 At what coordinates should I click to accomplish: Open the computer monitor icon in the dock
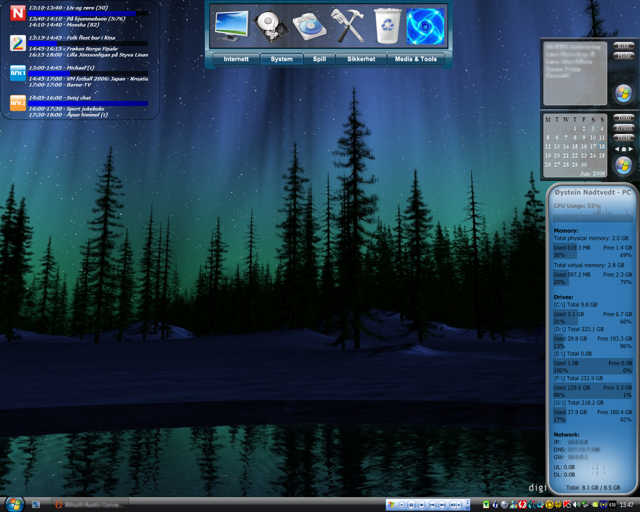pyautogui.click(x=231, y=26)
